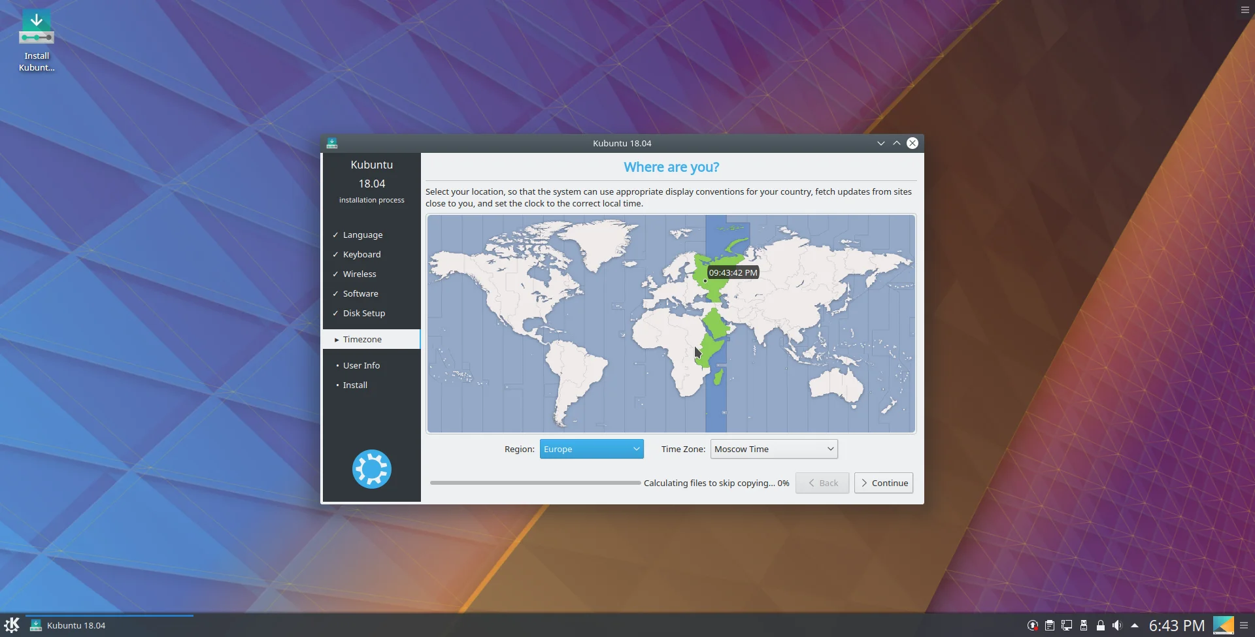Open the Time Zone dropdown showing Moscow Time

pyautogui.click(x=774, y=449)
